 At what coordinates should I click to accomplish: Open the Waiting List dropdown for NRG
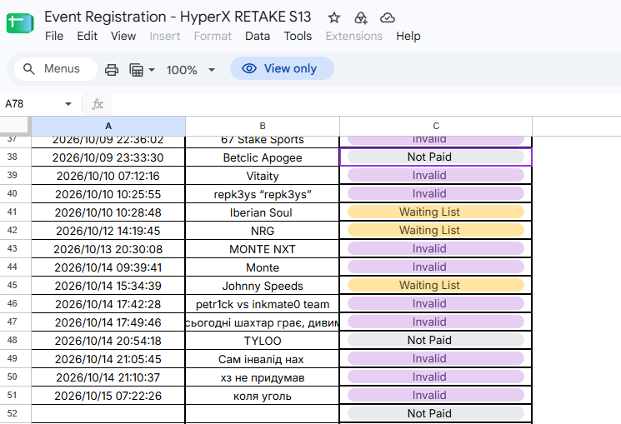tap(436, 230)
